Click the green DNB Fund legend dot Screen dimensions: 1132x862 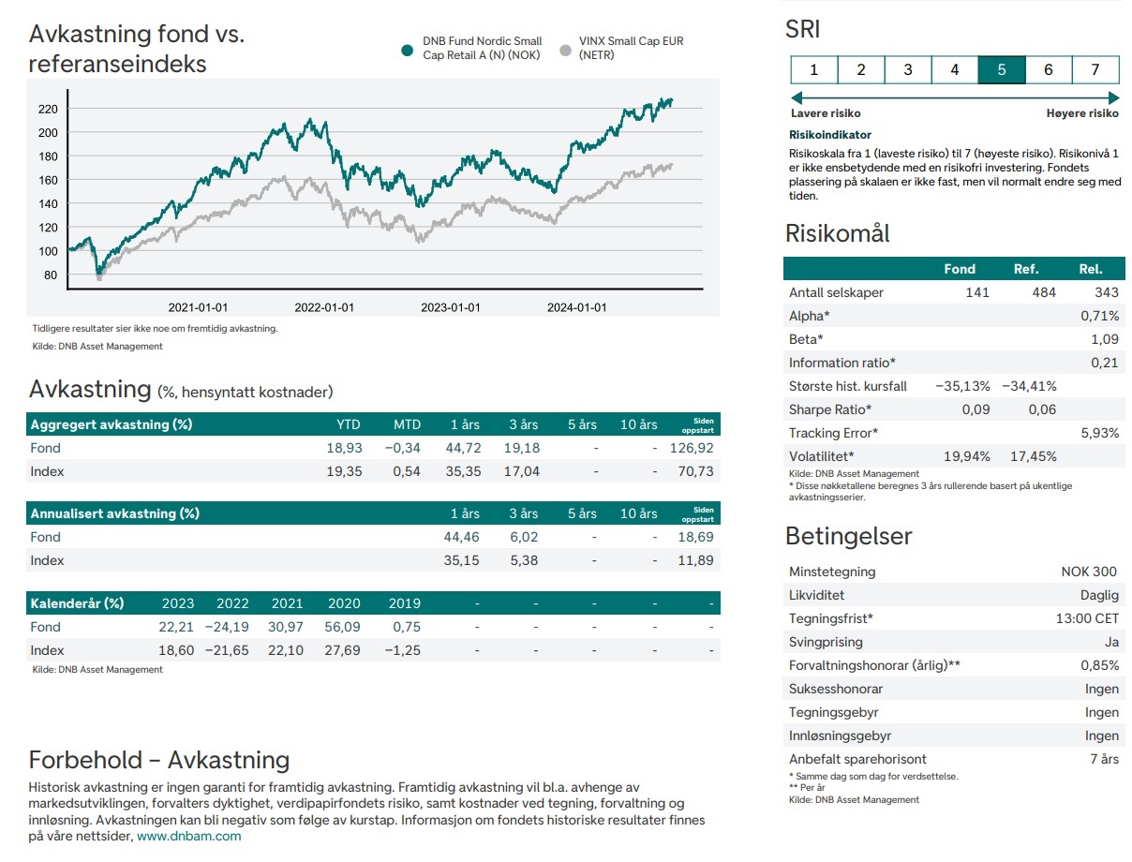tap(408, 50)
